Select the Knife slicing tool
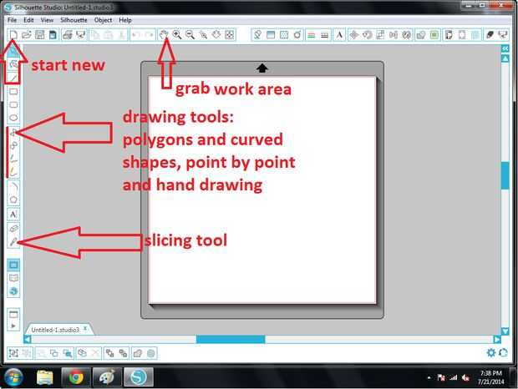The height and width of the screenshot is (389, 518). tap(13, 242)
